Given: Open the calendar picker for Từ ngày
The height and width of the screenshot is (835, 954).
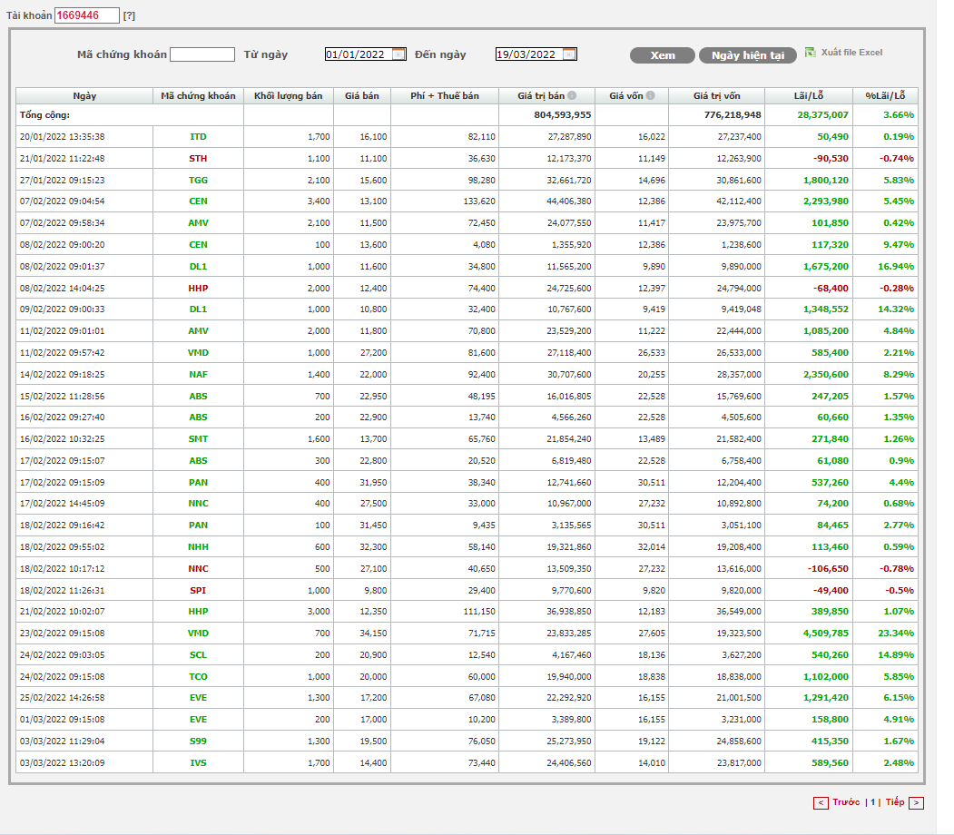Looking at the screenshot, I should pos(398,54).
